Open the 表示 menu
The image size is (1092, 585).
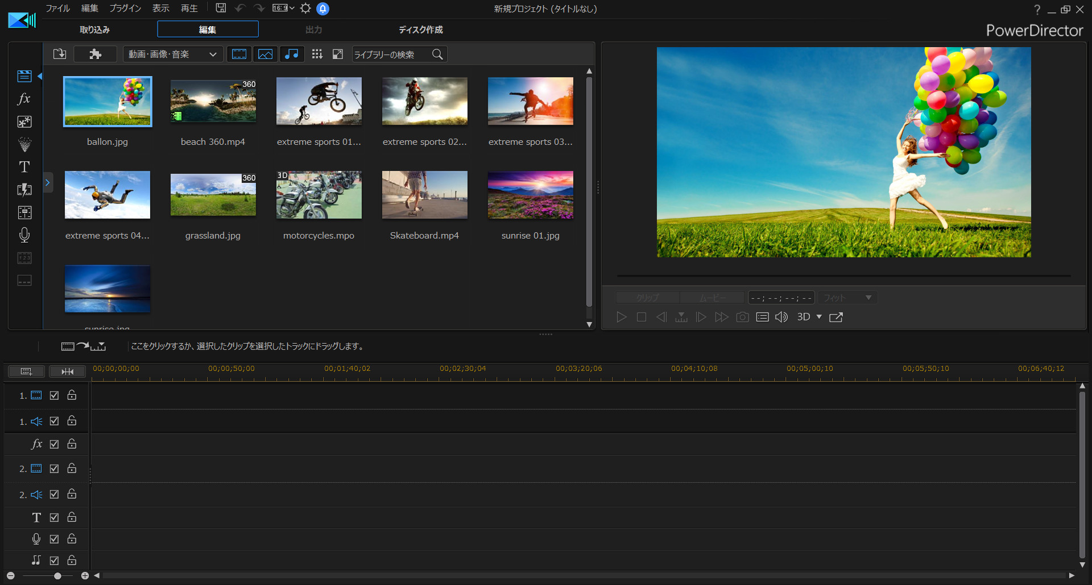pos(161,8)
